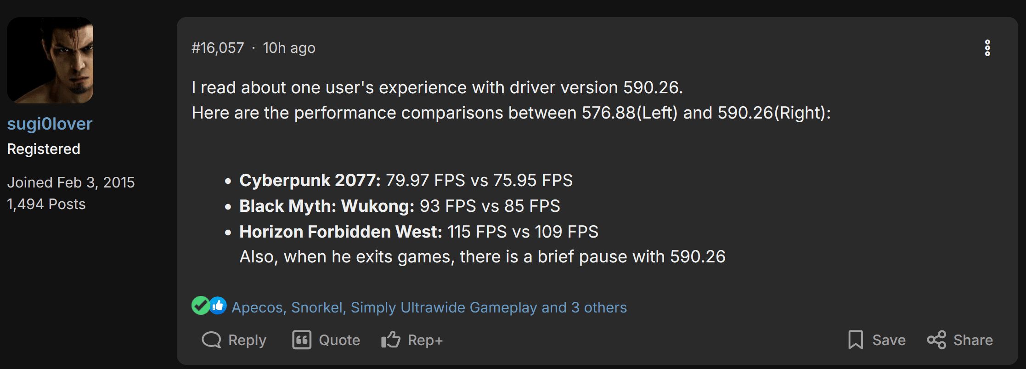The width and height of the screenshot is (1026, 369).
Task: Click the bold "Horizon Forbidden West:" text
Action: point(340,232)
